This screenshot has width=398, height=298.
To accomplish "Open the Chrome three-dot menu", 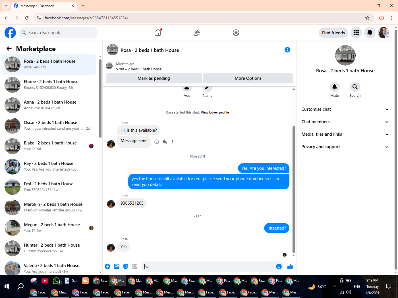I will [x=392, y=18].
